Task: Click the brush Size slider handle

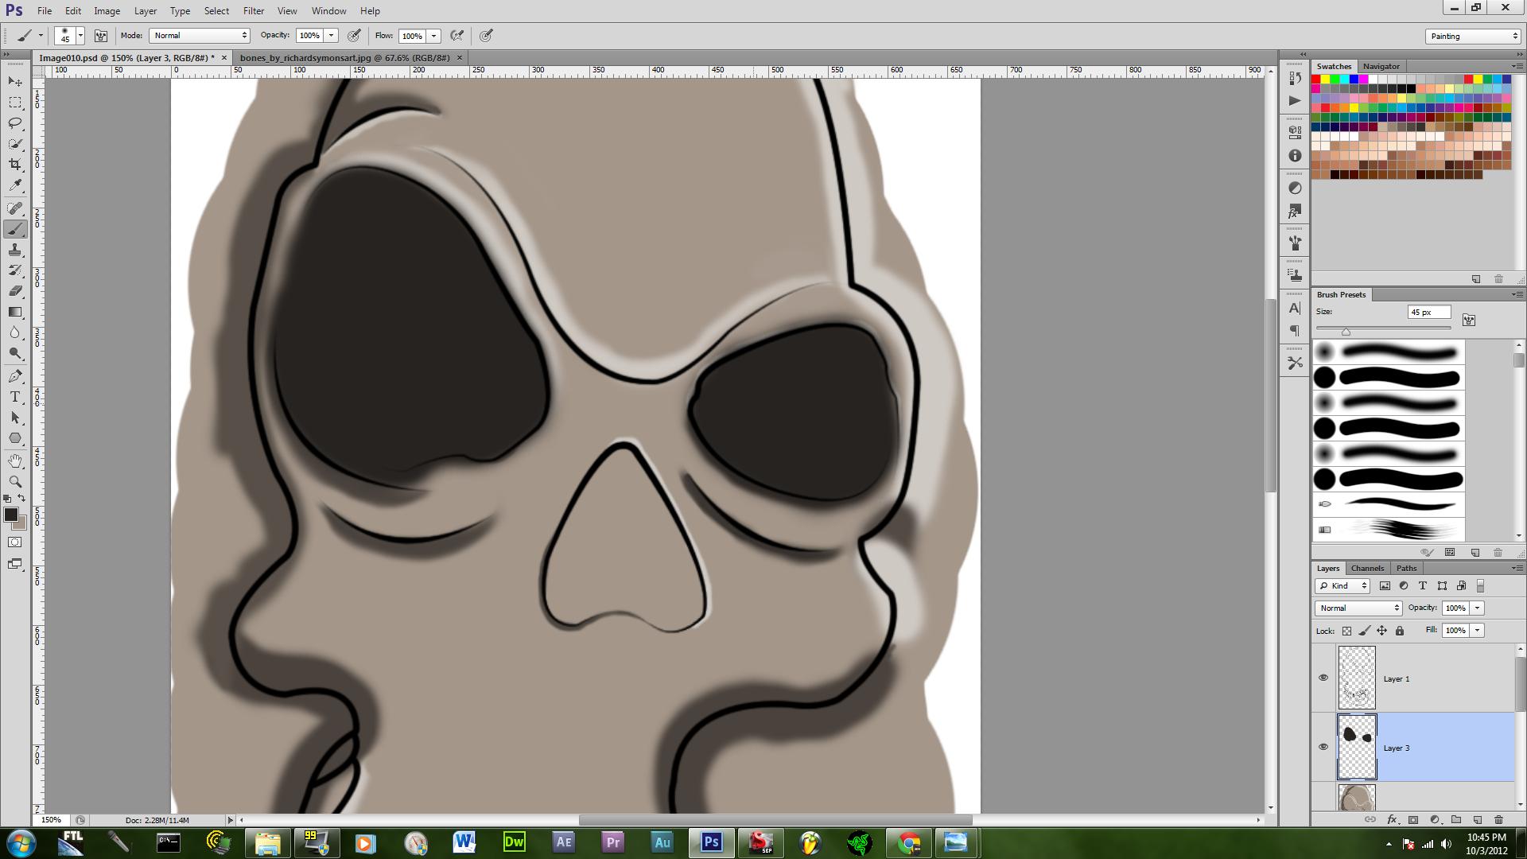Action: click(x=1346, y=332)
